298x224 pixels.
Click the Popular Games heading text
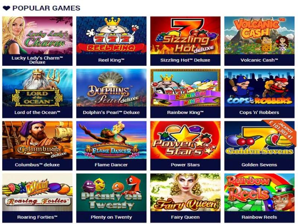click(x=46, y=8)
